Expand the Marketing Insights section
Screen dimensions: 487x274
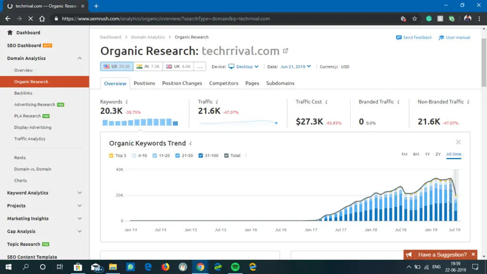(80, 218)
